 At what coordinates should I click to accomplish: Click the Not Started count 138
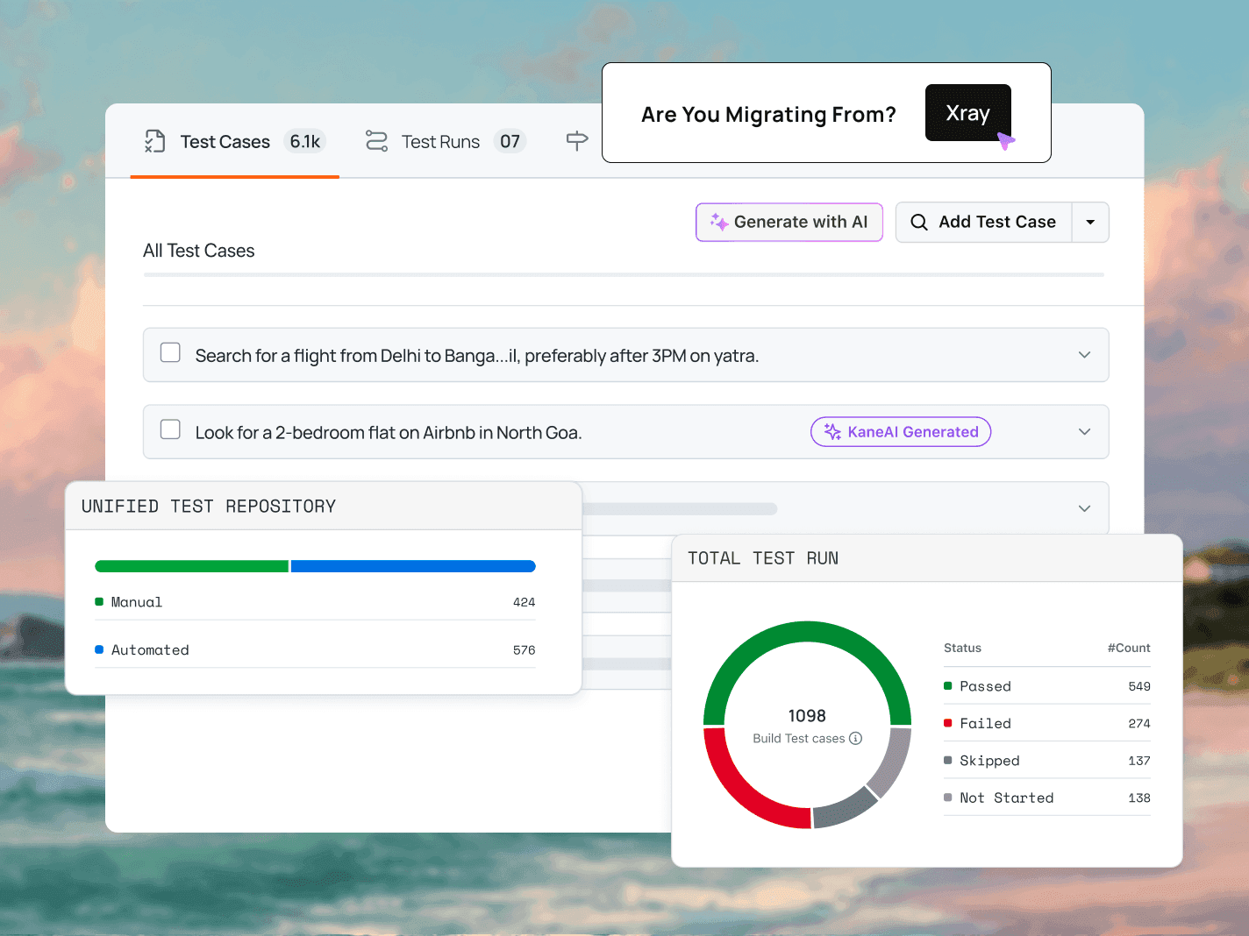pyautogui.click(x=1139, y=798)
